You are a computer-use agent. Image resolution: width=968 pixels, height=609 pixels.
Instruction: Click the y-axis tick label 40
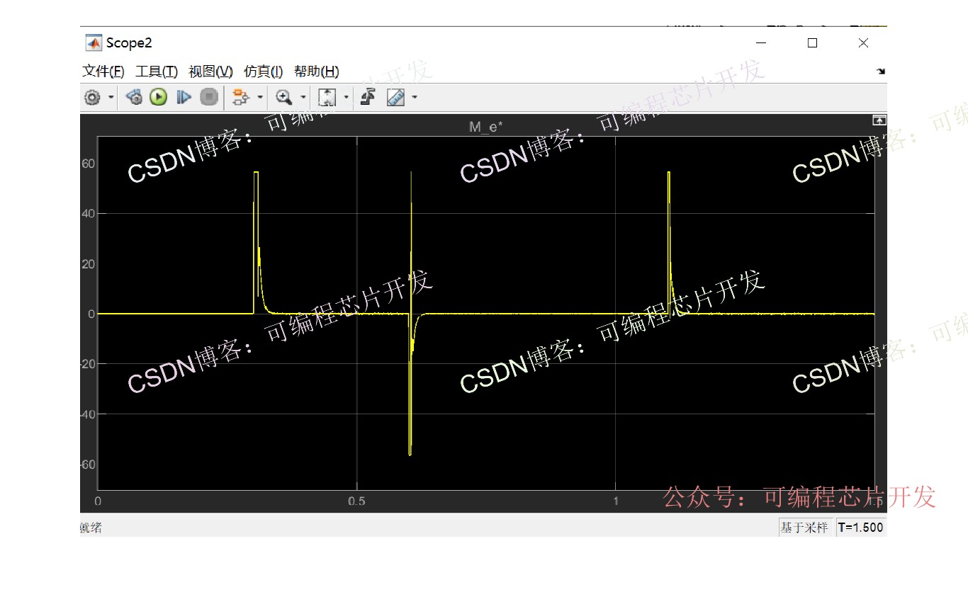tap(88, 213)
